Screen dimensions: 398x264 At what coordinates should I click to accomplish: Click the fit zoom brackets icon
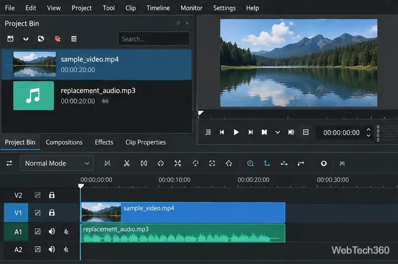[x=178, y=163]
